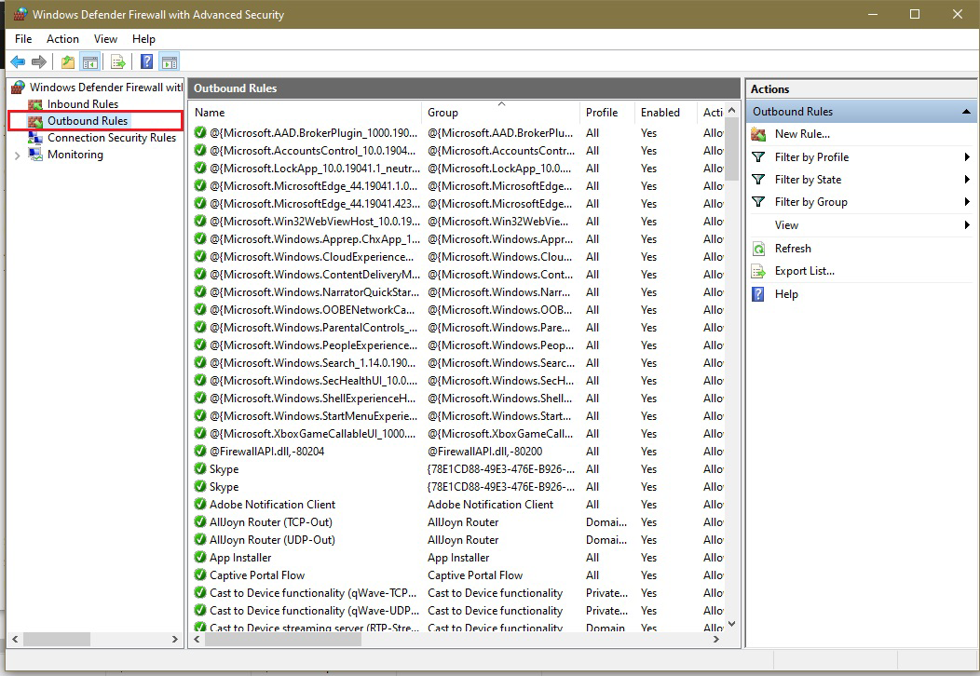Viewport: 980px width, 676px height.
Task: Click the Inbound Rules tree icon
Action: pyautogui.click(x=35, y=104)
